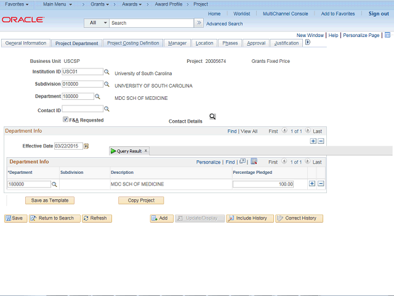
Task: Zoom the Department Info grid in new window
Action: pyautogui.click(x=243, y=162)
